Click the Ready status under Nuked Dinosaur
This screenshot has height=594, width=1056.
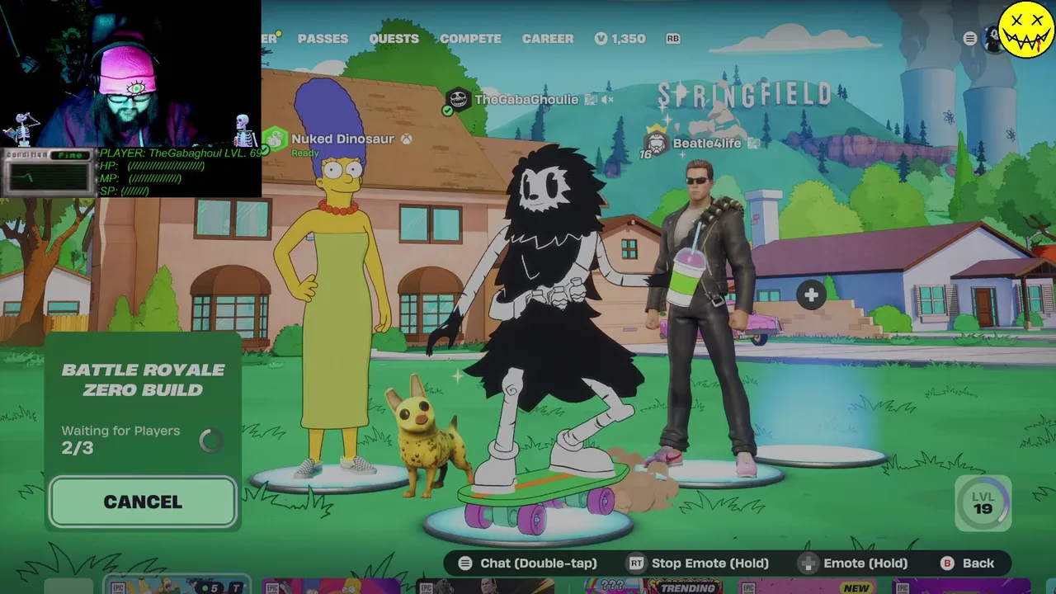point(304,153)
